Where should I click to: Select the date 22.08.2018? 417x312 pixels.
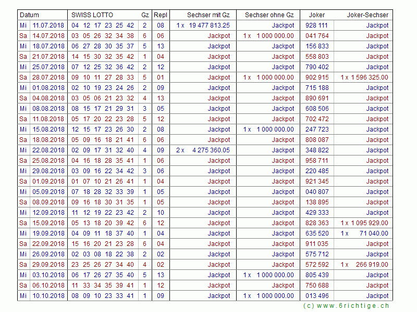pyautogui.click(x=48, y=150)
